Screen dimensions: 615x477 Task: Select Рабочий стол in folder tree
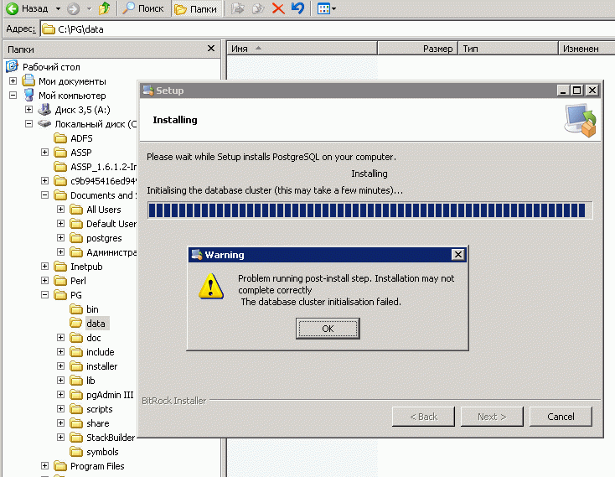[x=51, y=67]
